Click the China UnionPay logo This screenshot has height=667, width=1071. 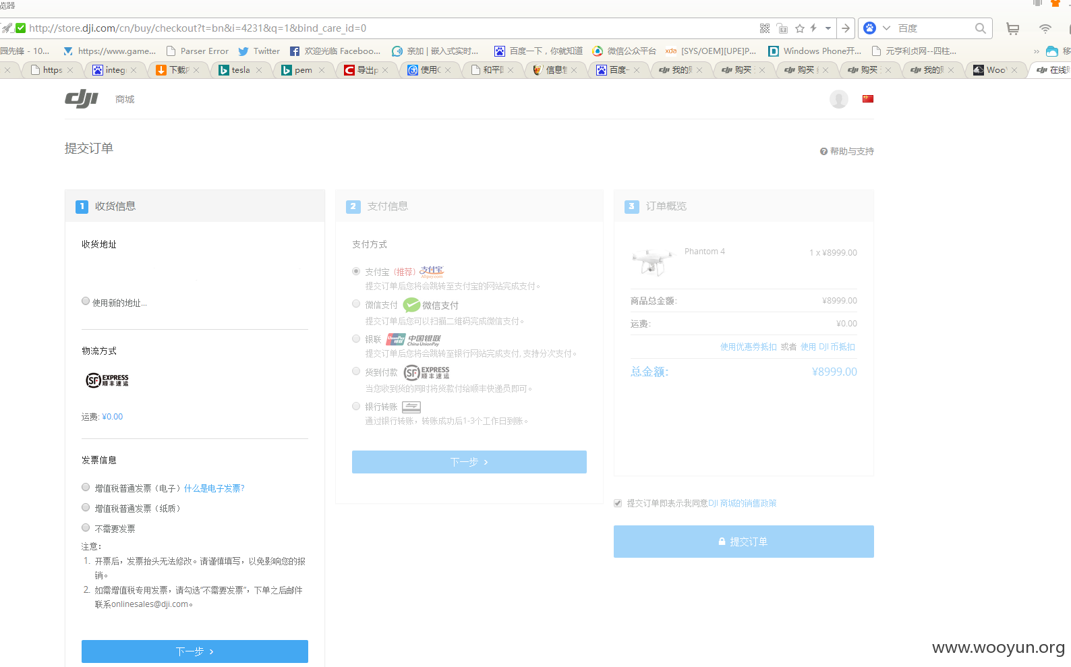[x=413, y=339]
